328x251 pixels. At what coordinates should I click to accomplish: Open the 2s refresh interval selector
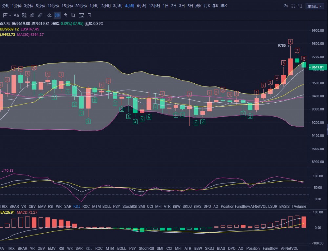coord(286,6)
